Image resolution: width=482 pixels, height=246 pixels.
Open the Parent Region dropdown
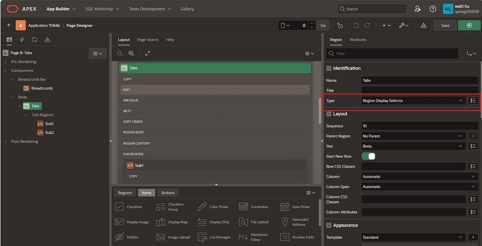tap(413, 136)
